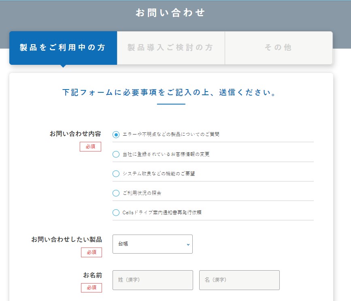
Task: Click the 姓（漢字） last name field
Action: pos(152,280)
